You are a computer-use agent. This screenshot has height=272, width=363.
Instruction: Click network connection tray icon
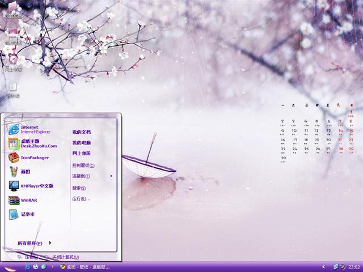coord(336,267)
